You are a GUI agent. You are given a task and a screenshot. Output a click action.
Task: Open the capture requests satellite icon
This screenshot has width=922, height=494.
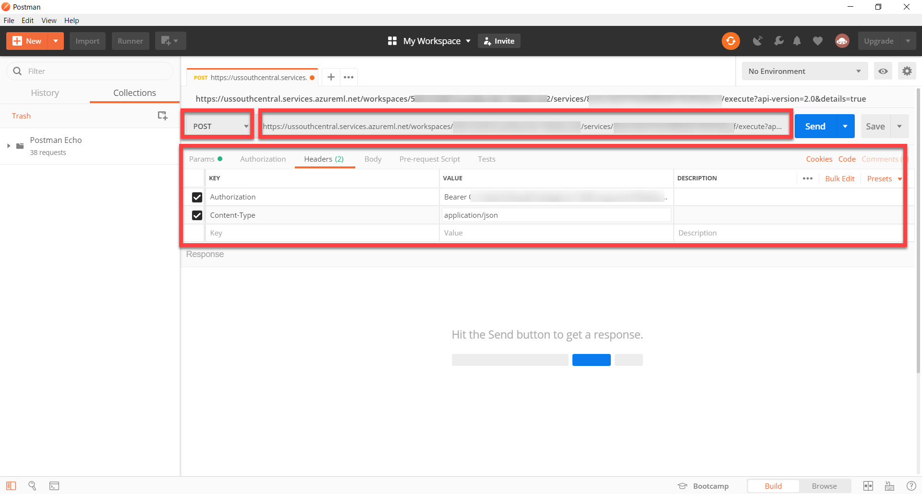pos(757,41)
